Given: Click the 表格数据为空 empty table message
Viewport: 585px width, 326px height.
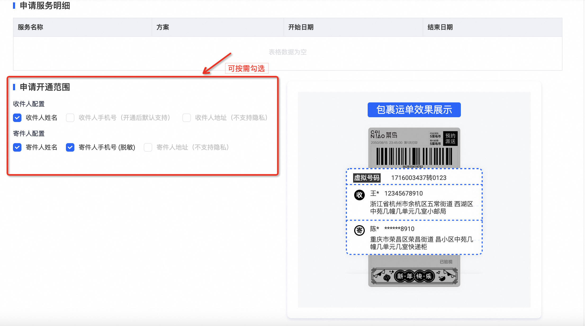Looking at the screenshot, I should tap(288, 52).
